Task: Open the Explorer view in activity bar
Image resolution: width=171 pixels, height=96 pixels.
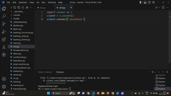Action: point(4,9)
